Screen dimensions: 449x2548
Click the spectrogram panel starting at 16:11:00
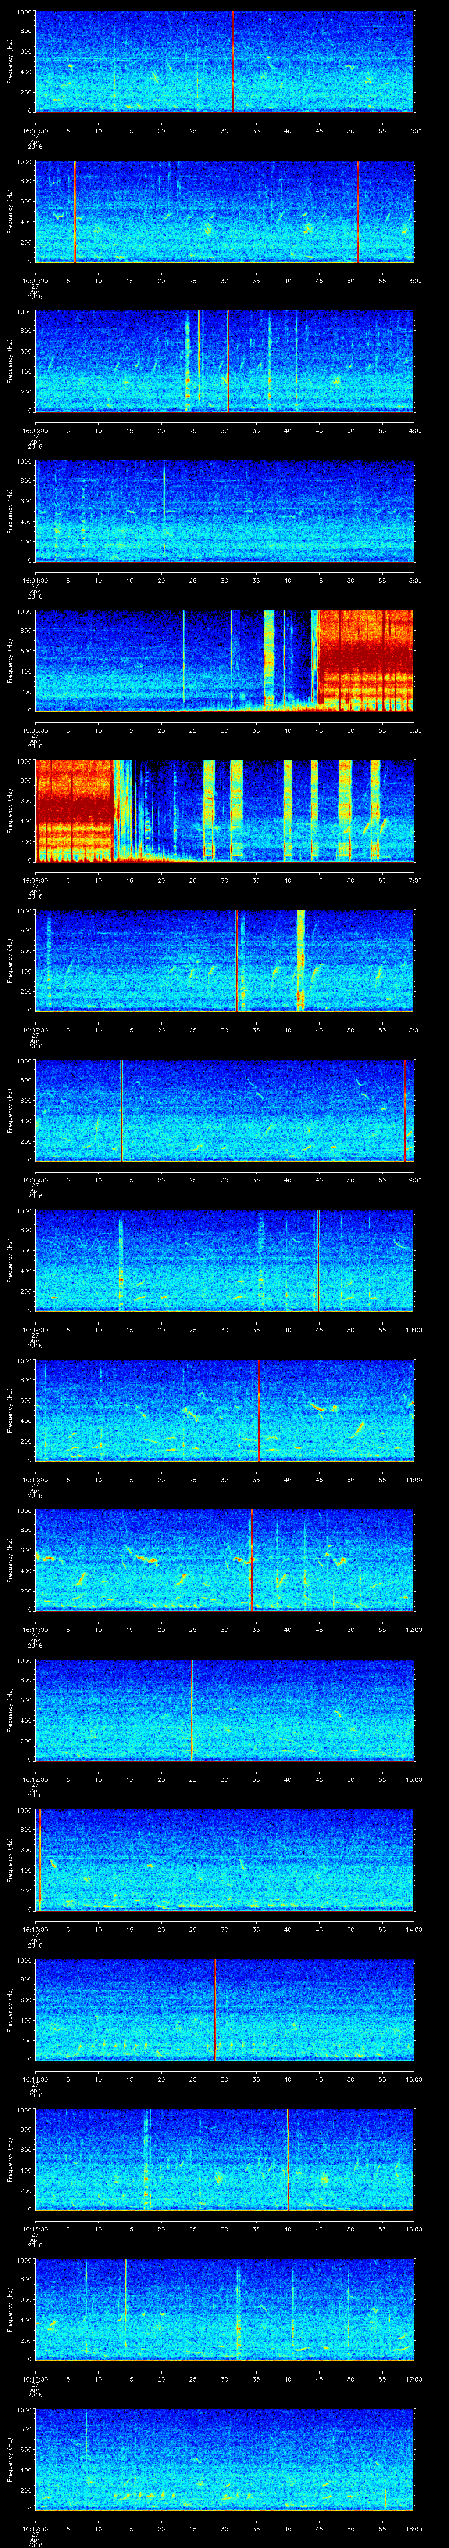[224, 1560]
